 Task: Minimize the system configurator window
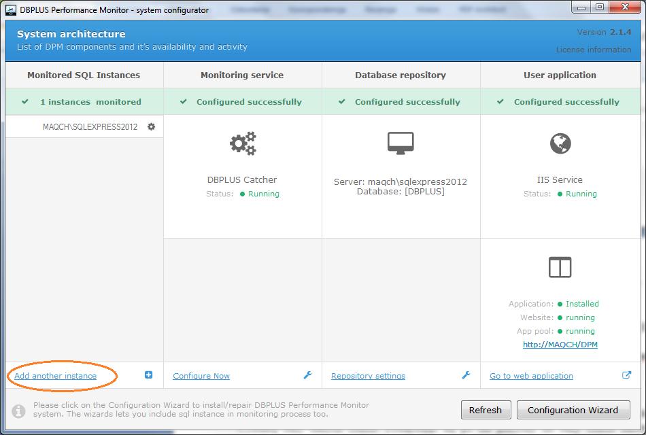tap(581, 7)
